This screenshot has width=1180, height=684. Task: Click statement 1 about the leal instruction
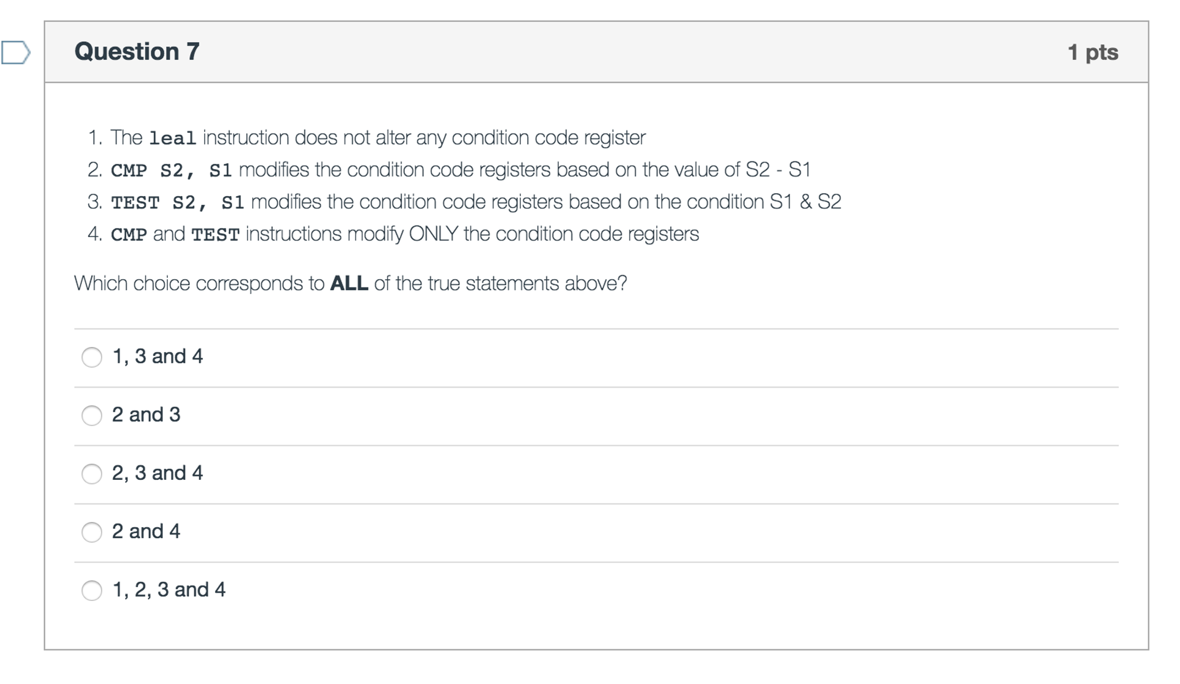tap(379, 137)
